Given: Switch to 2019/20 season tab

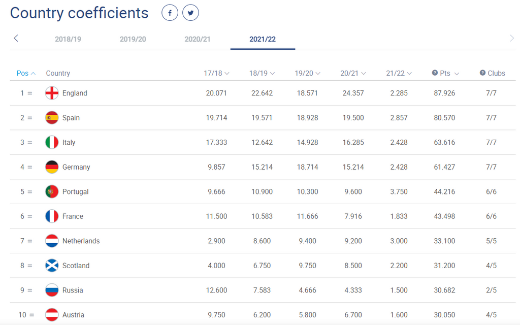Looking at the screenshot, I should (x=133, y=39).
